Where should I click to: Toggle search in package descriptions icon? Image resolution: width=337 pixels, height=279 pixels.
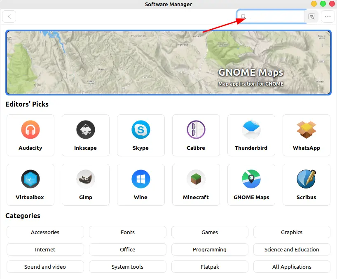click(311, 16)
